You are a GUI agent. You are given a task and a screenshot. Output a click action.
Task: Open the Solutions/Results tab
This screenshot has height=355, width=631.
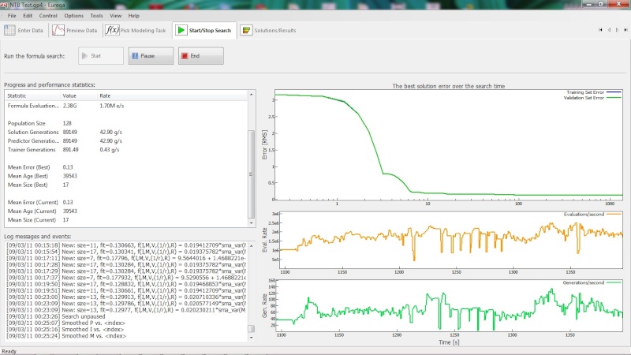pos(268,30)
